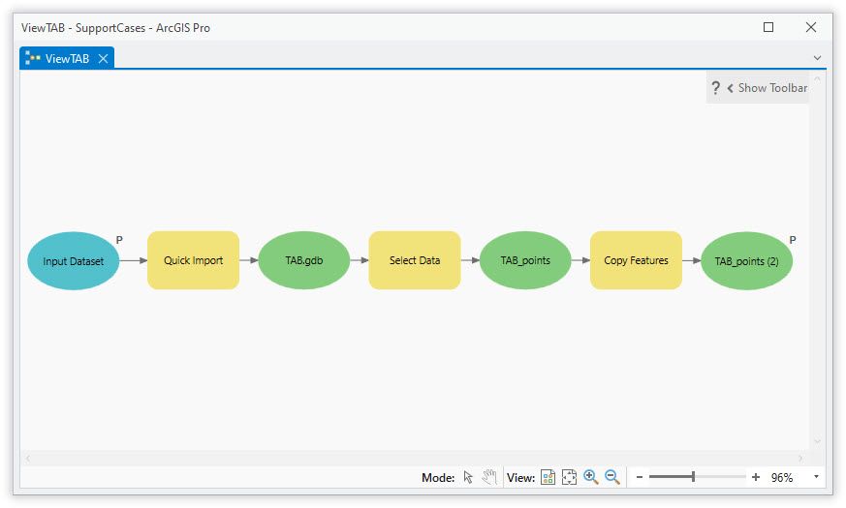The image size is (846, 508).
Task: Close the ViewTAB tab
Action: (104, 59)
